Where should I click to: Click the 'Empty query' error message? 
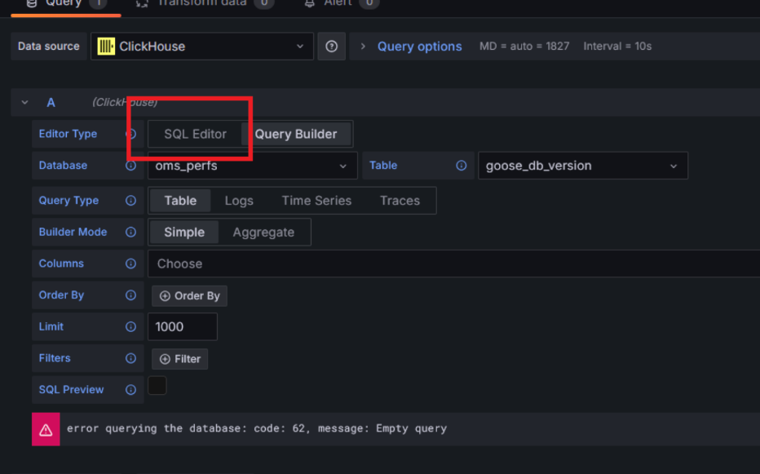(x=257, y=428)
